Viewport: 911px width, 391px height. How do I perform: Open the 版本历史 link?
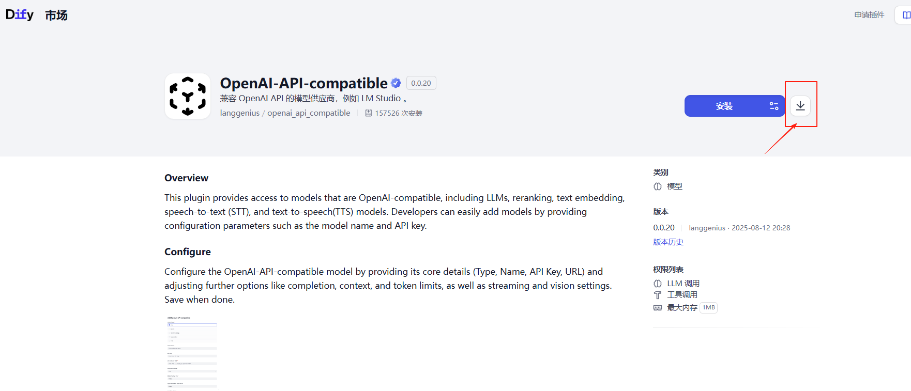pyautogui.click(x=668, y=242)
